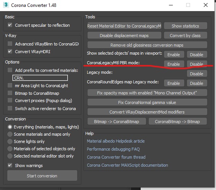Click CoronaBitmap -> Bitmap button
Viewport: 216px width, 190px height.
[178, 122]
